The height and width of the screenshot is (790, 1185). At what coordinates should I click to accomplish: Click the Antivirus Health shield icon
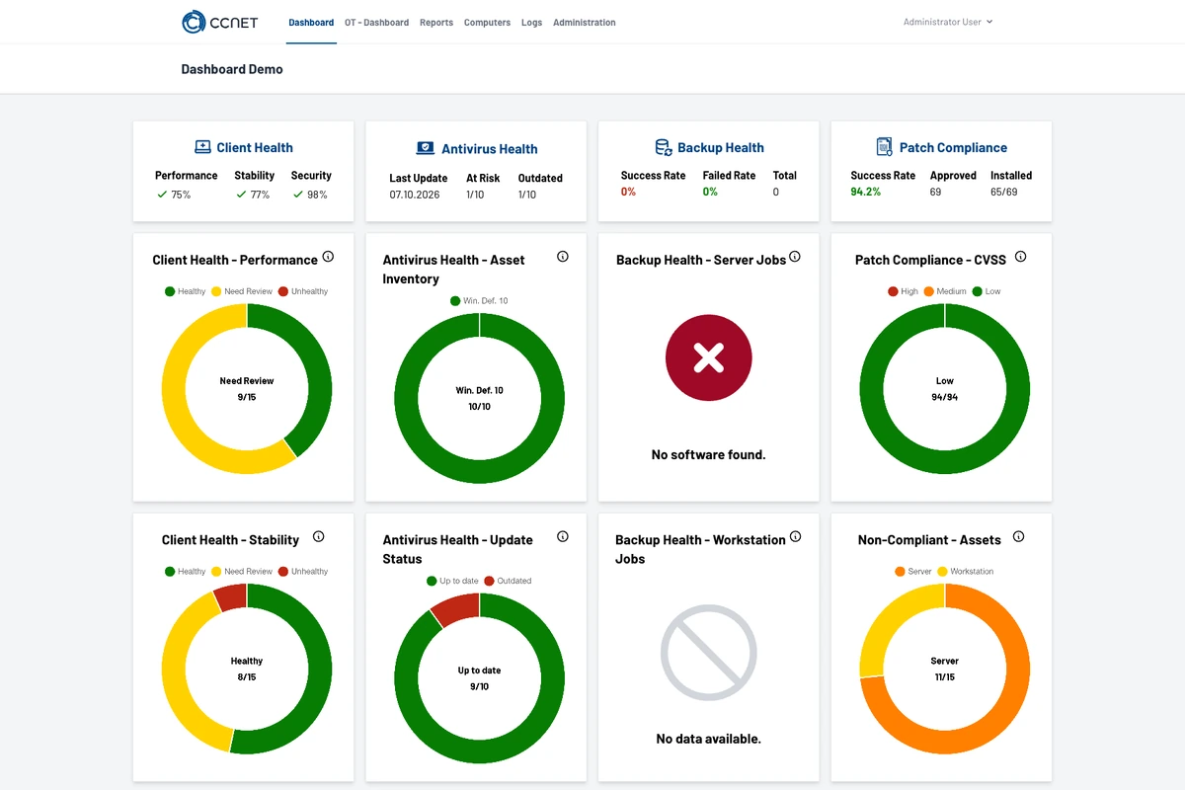pyautogui.click(x=425, y=148)
